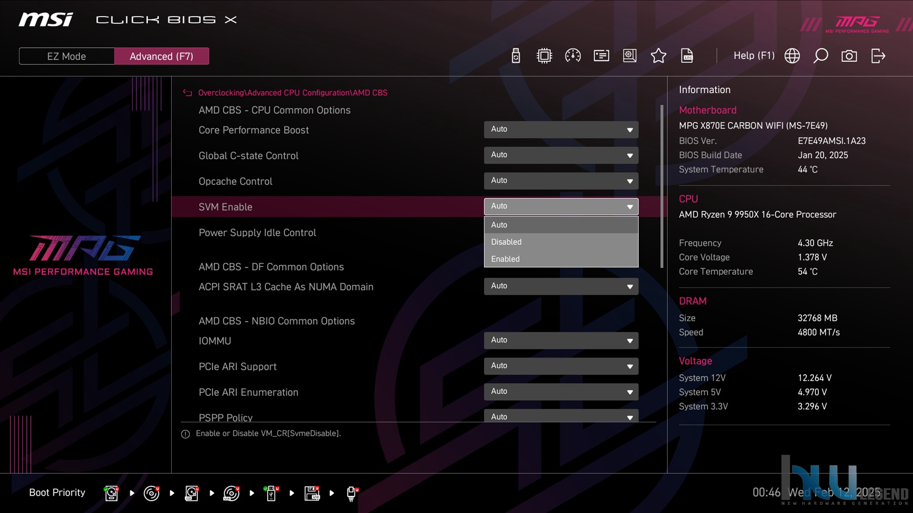This screenshot has height=513, width=913.
Task: Click the MSI logo
Action: pyautogui.click(x=46, y=20)
